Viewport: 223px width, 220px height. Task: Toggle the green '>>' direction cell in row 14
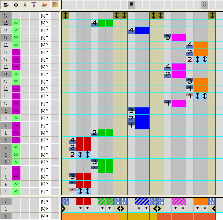click(16, 30)
